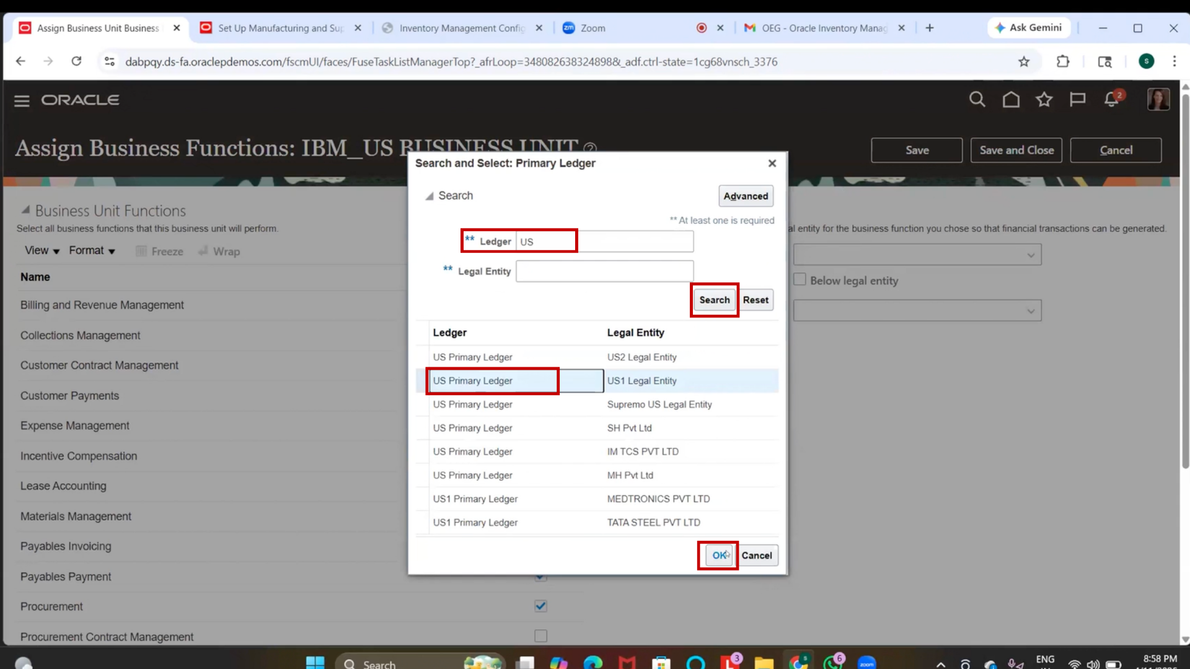Open the upper dropdown above Below legal entity
Viewport: 1190px width, 669px height.
[x=917, y=255]
